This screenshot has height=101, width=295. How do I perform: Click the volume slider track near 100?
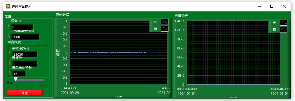[x=42, y=80]
